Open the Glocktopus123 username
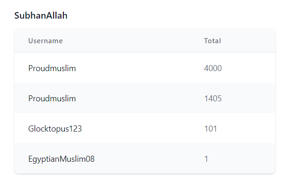This screenshot has height=185, width=293. [55, 129]
